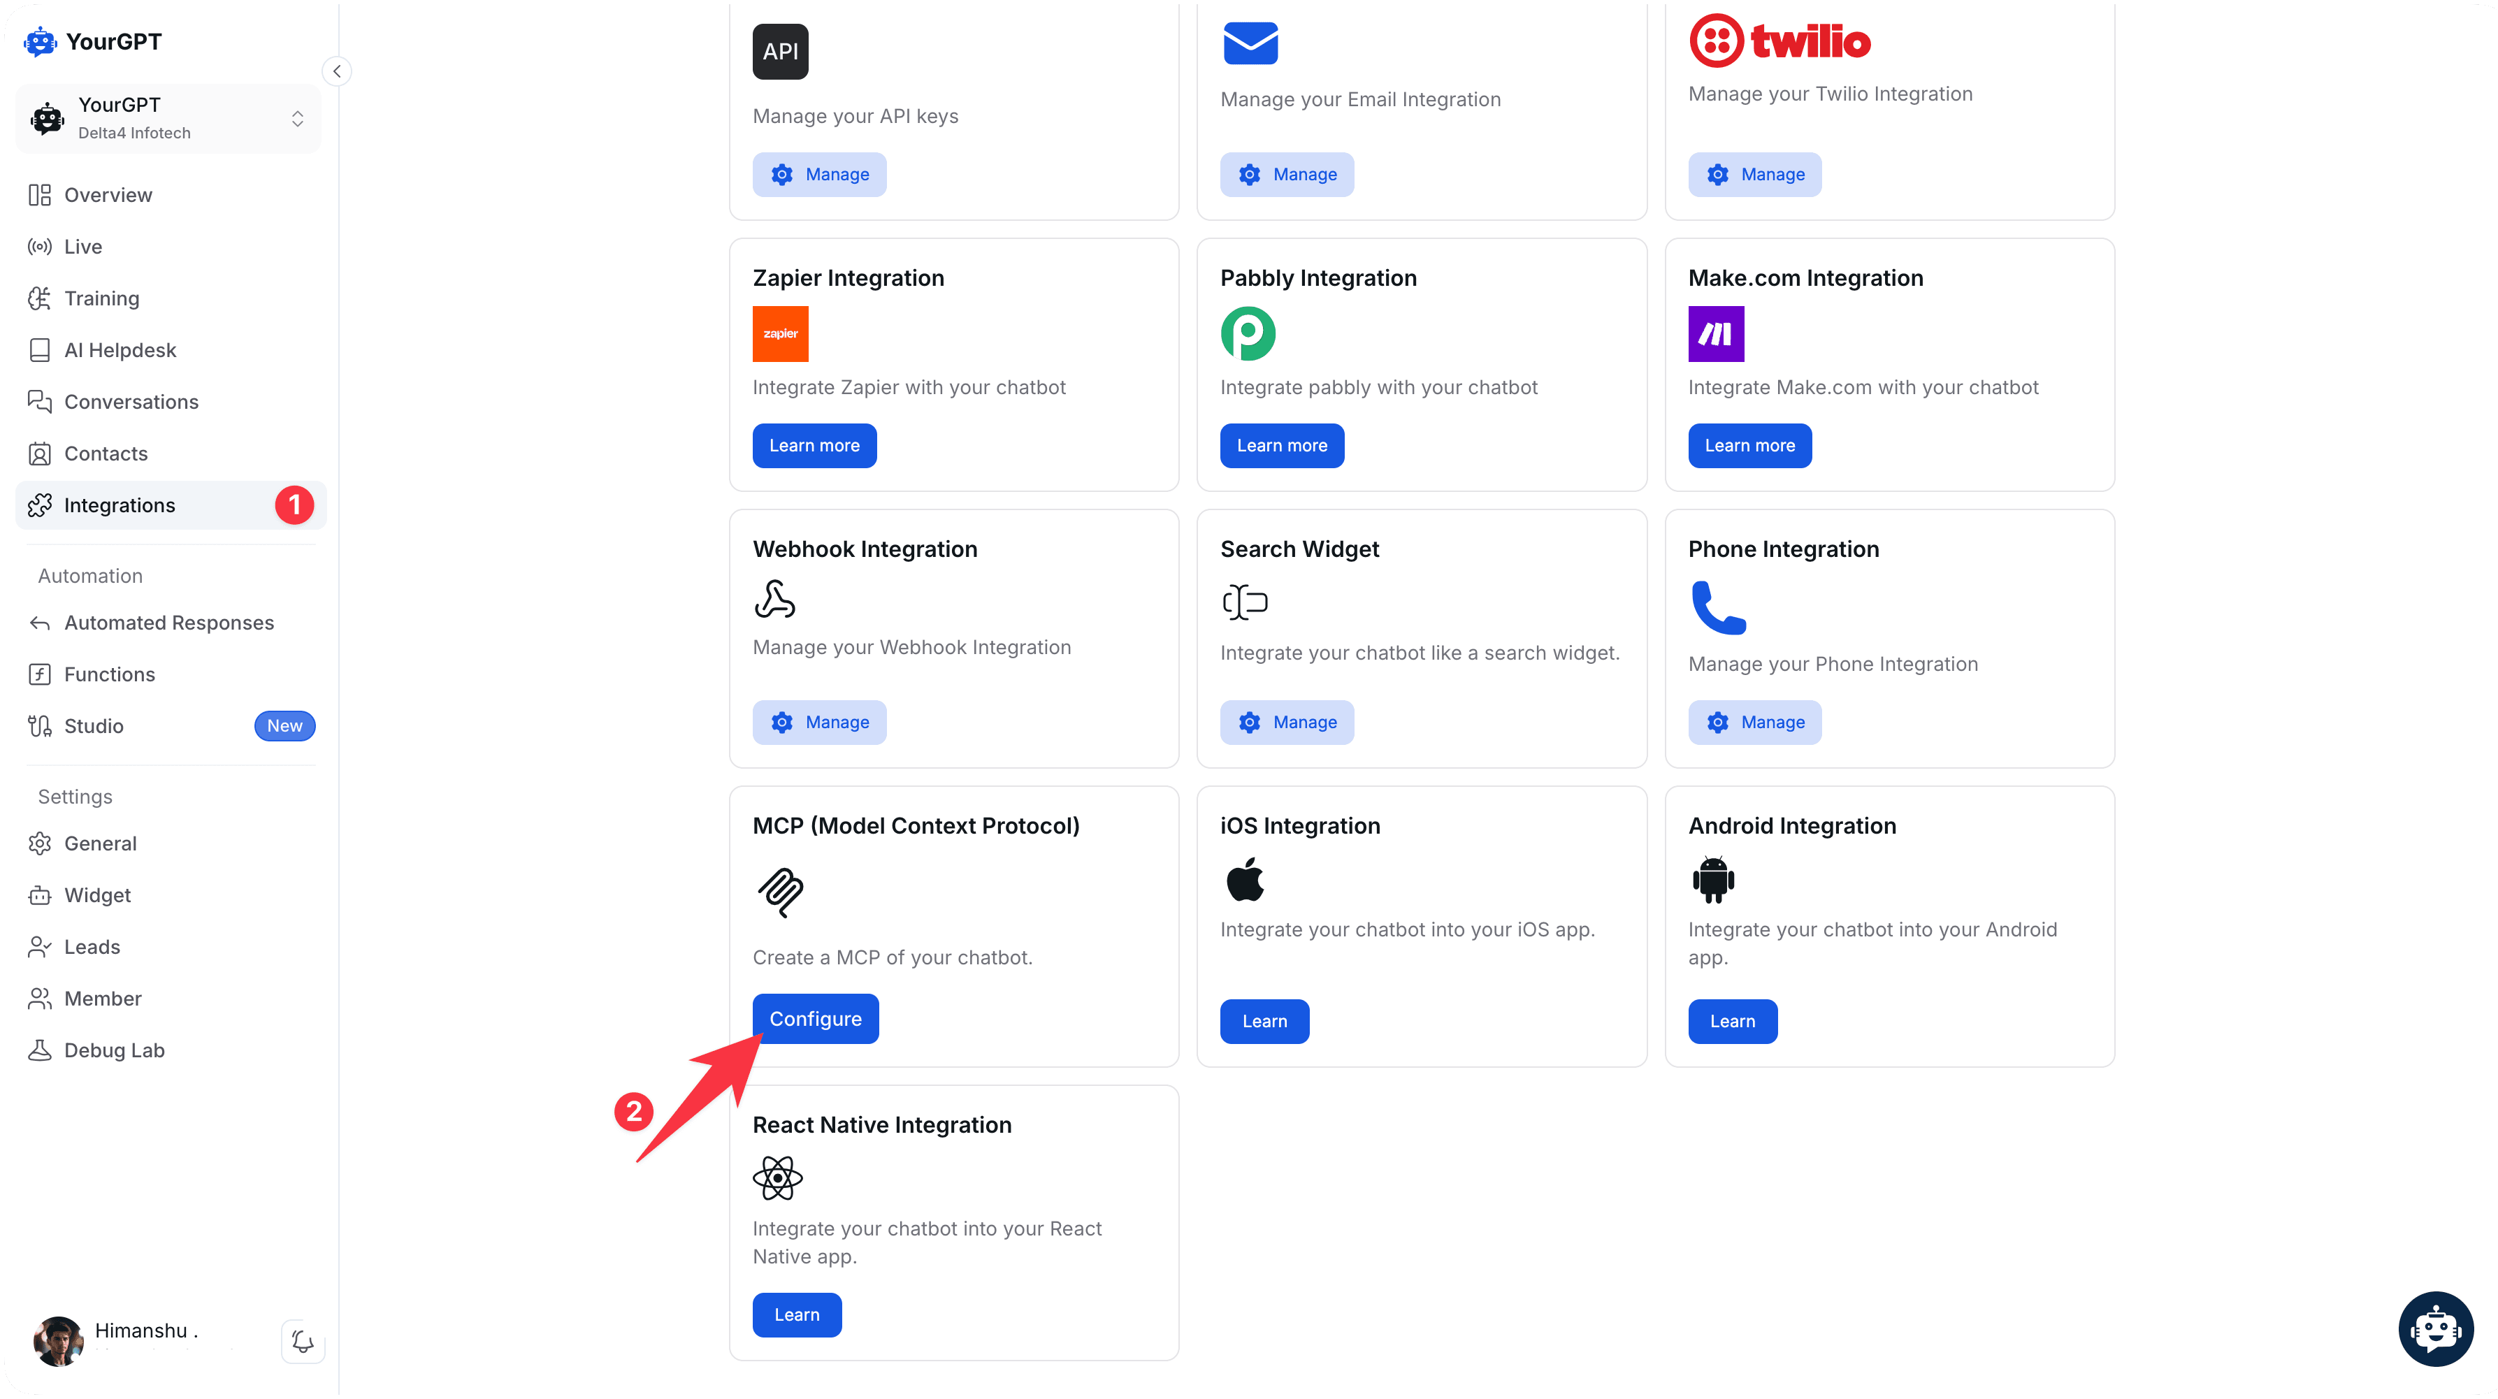Select the Apple icon in iOS Integration card
The image size is (2498, 1399).
(1244, 880)
